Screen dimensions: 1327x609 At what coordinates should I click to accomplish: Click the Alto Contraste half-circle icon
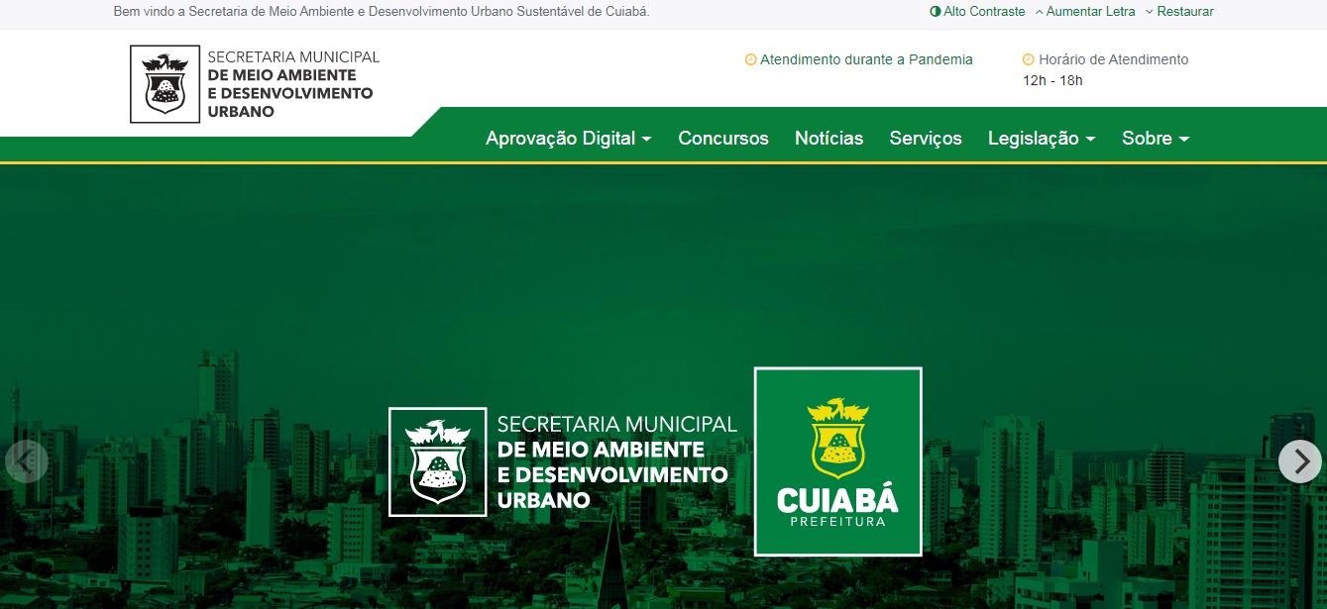(935, 11)
